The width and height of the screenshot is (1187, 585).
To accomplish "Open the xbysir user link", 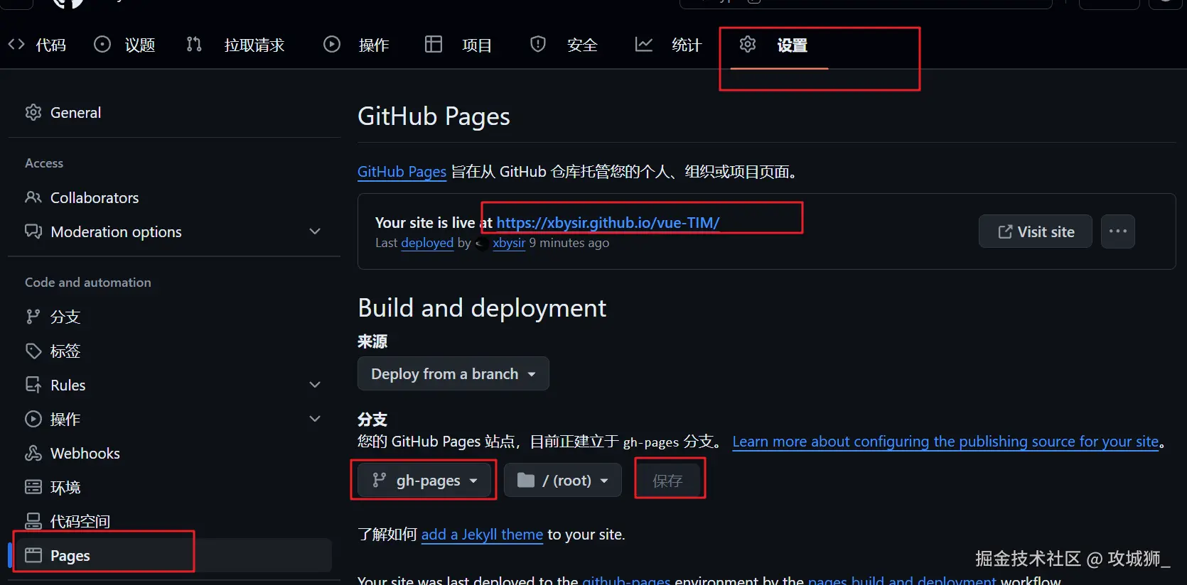I will coord(509,243).
